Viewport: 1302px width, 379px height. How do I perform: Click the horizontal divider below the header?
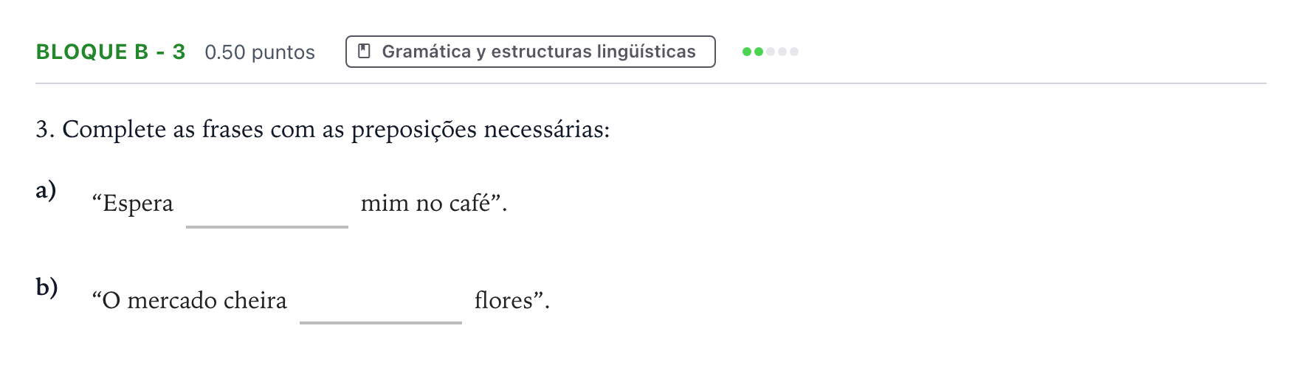tap(651, 83)
